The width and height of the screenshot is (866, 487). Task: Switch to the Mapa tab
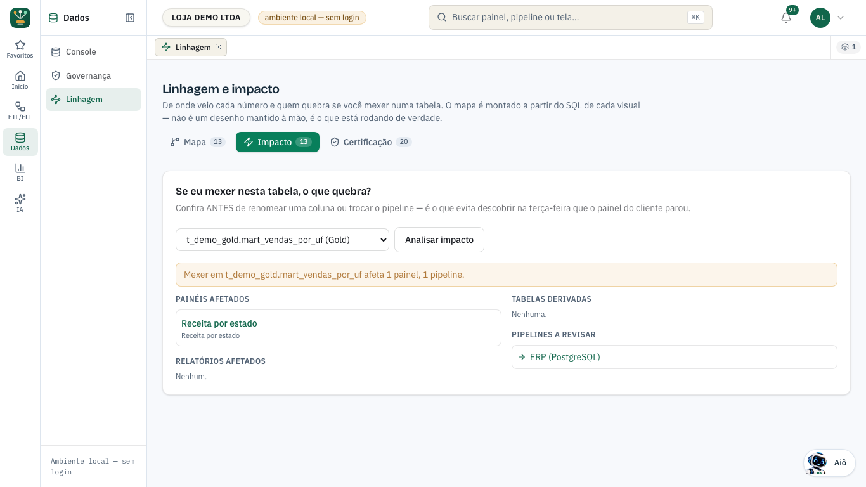[197, 142]
